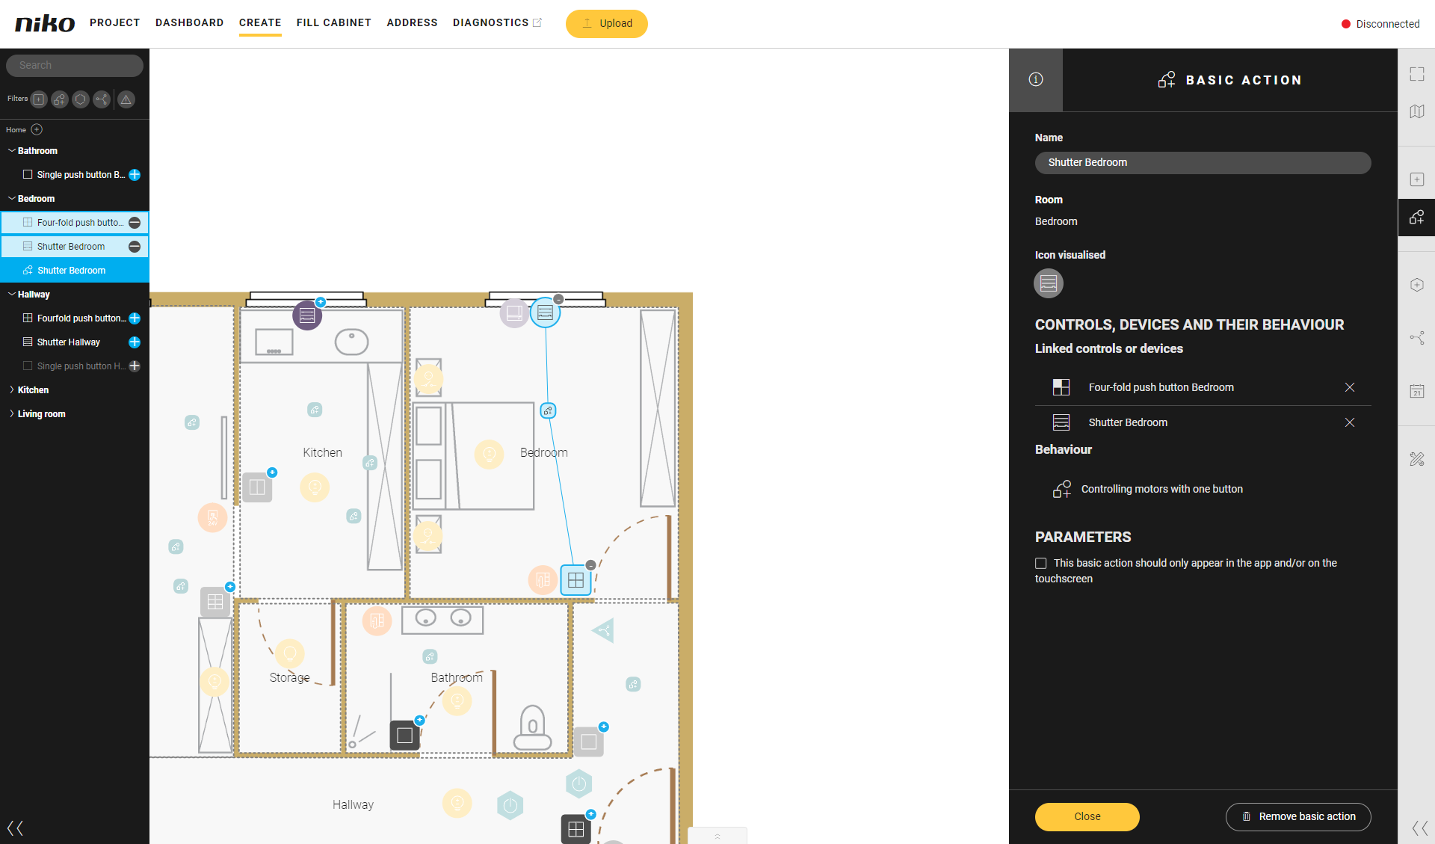Open the Dashboard tab
The image size is (1435, 844).
189,23
